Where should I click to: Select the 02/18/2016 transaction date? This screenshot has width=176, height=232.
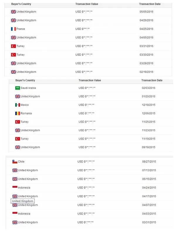coord(146,72)
